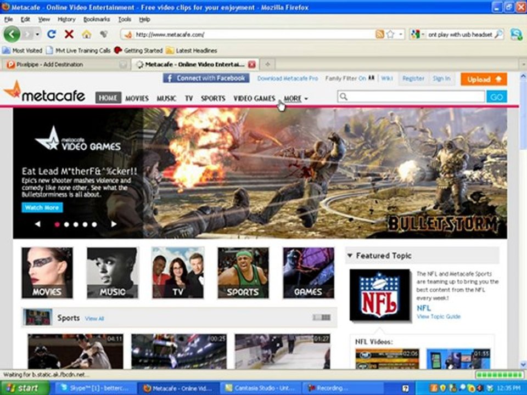
Task: Click the Register link
Action: 413,78
